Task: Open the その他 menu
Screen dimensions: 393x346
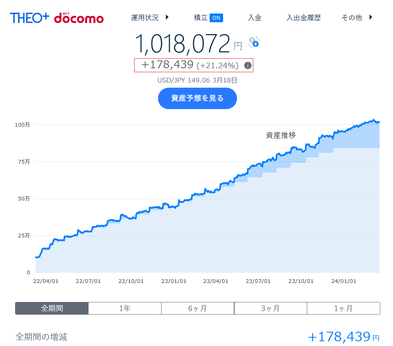Action: pyautogui.click(x=352, y=17)
